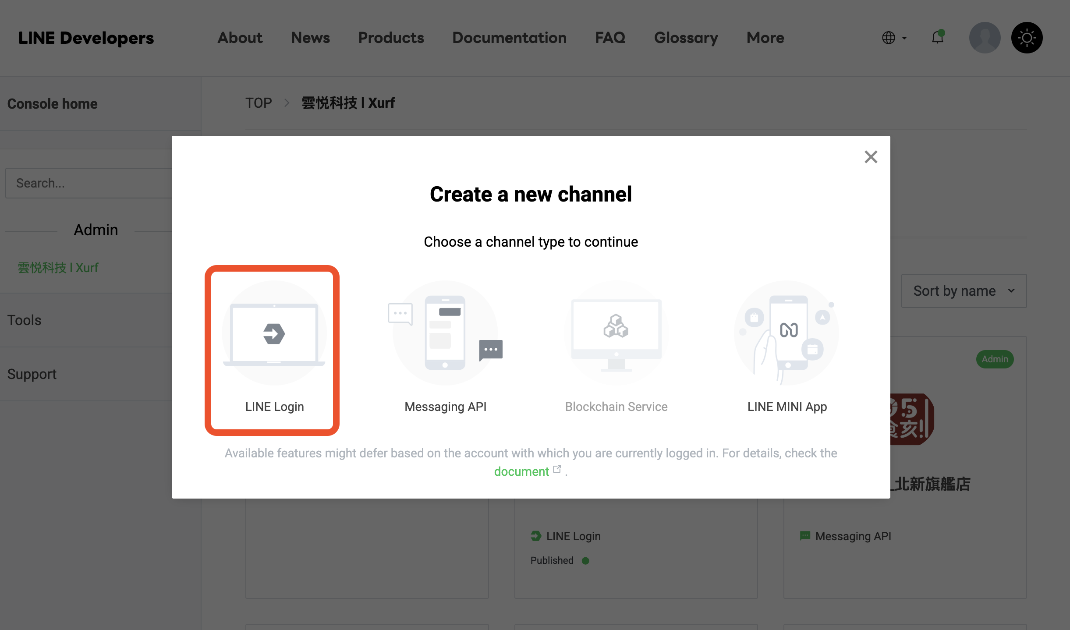Open the News menu item
Viewport: 1070px width, 630px height.
tap(310, 38)
